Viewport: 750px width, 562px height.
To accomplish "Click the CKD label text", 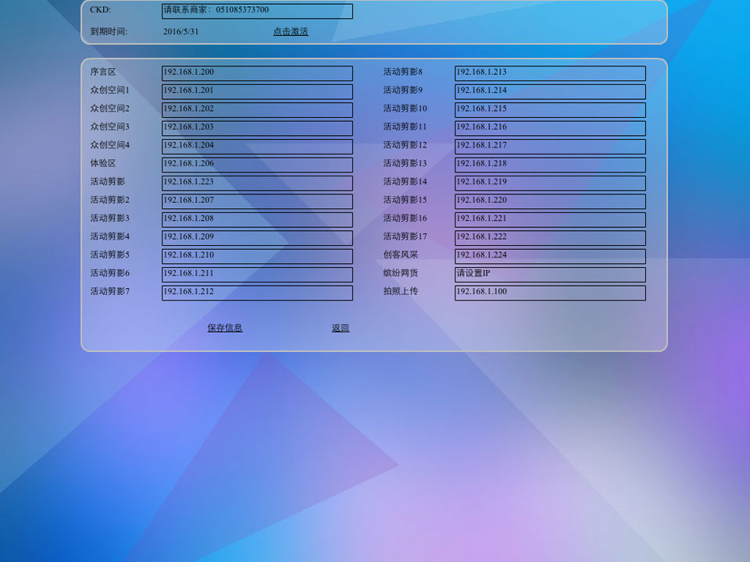I will click(101, 9).
